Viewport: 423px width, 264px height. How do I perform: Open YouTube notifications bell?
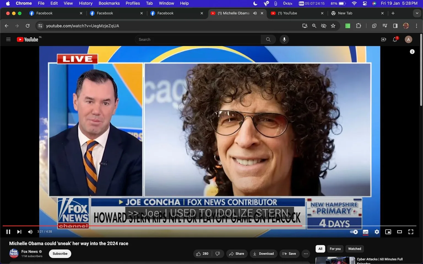[395, 39]
